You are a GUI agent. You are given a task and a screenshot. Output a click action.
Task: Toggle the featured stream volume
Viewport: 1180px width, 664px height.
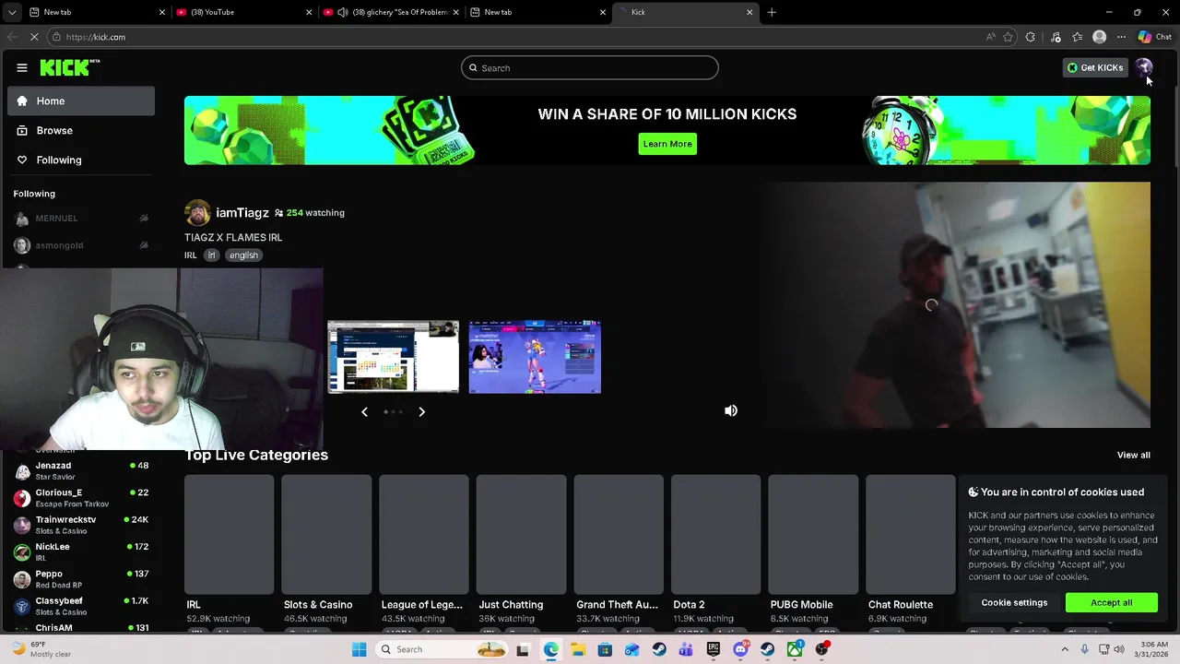tap(731, 411)
